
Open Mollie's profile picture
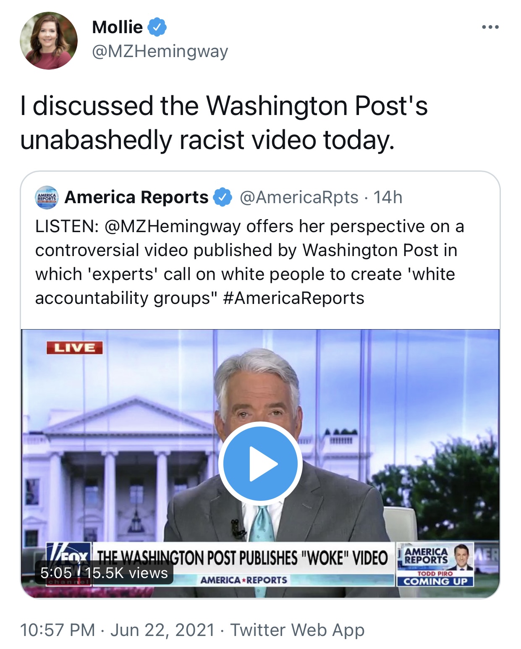(x=49, y=41)
